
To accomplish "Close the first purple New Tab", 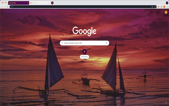I will pos(28,3).
